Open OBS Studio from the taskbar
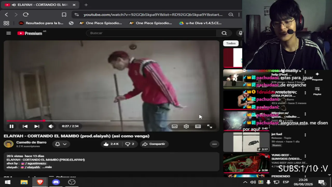332x187 pixels. click(x=72, y=182)
